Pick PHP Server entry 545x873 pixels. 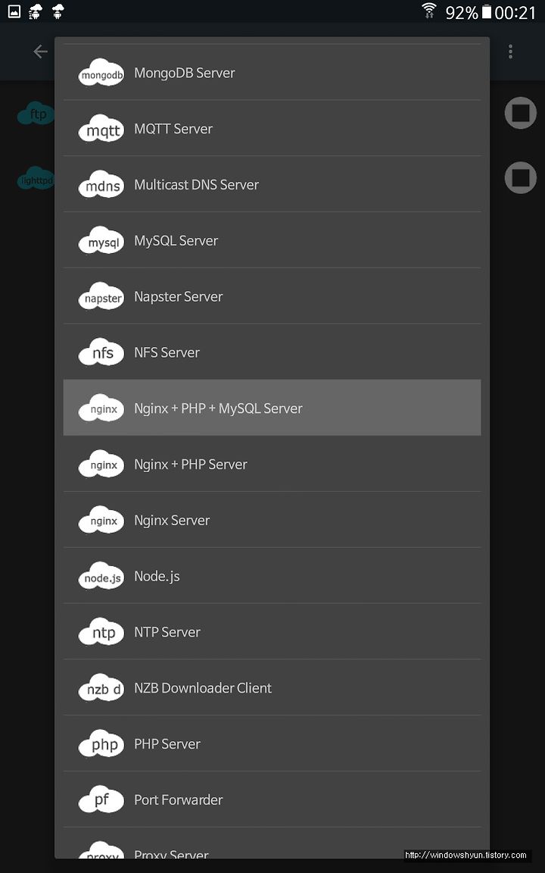(272, 744)
